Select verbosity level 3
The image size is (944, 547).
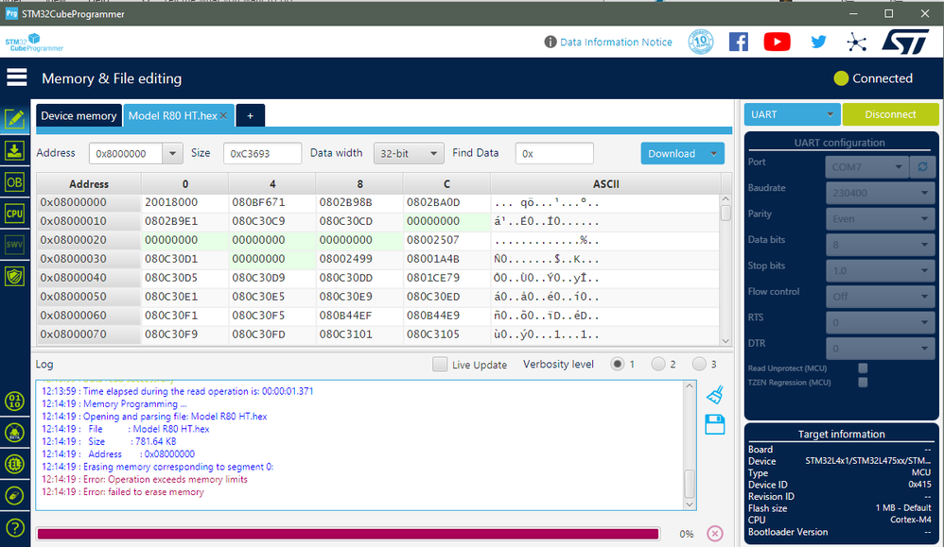pyautogui.click(x=699, y=365)
